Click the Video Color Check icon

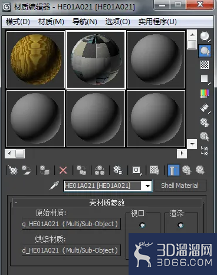[205, 94]
